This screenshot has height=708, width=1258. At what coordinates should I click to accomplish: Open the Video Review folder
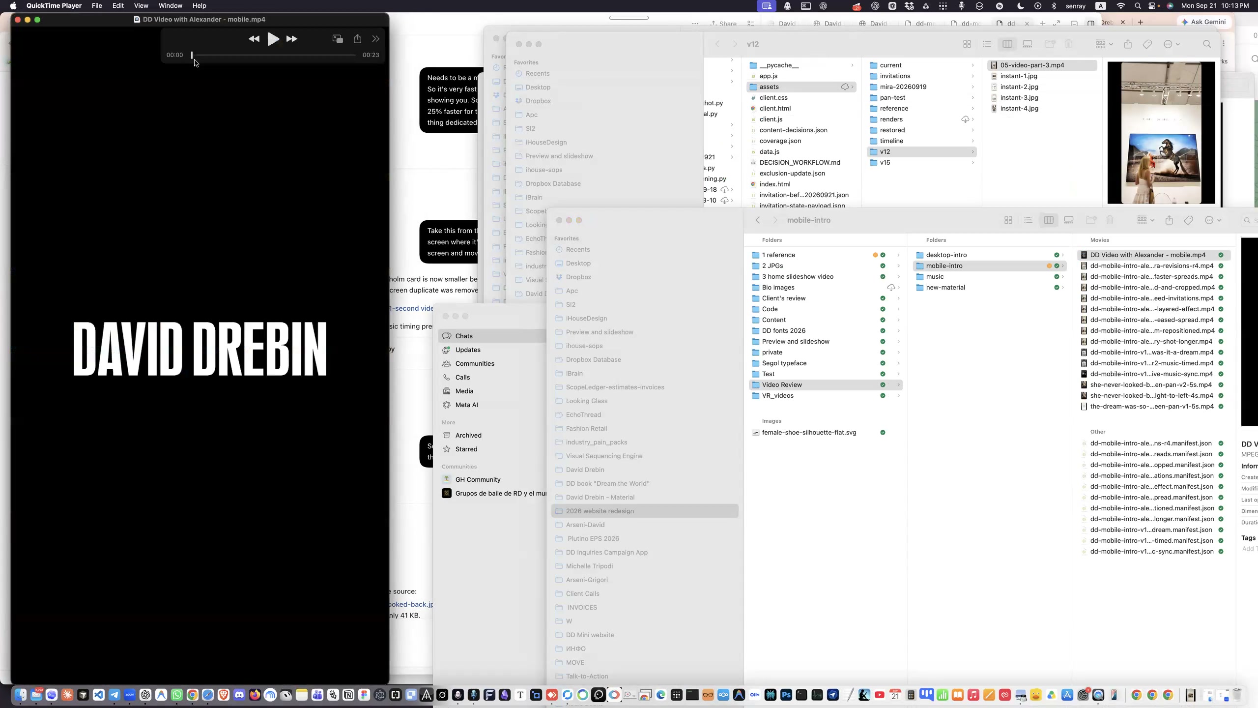pos(826,384)
